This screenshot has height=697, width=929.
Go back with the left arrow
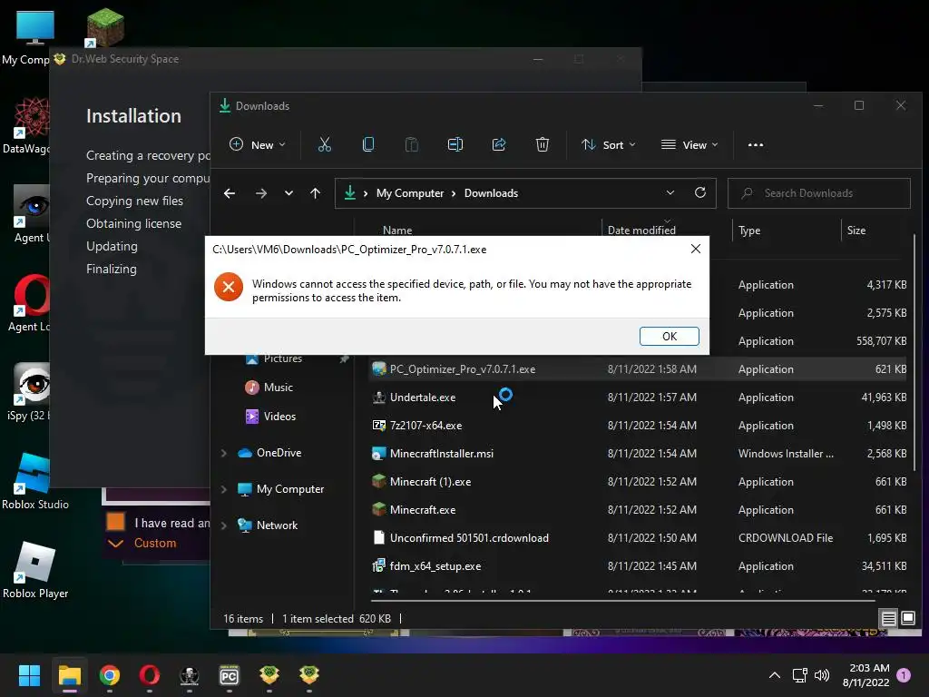point(230,193)
